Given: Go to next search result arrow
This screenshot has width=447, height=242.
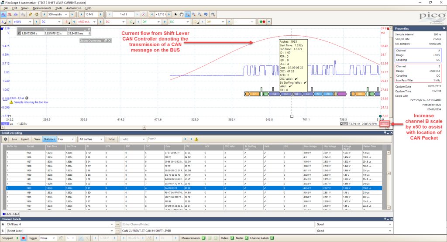Looking at the screenshot, I should (191, 139).
